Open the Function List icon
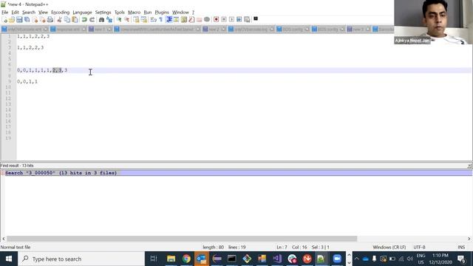This screenshot has height=266, width=473. (191, 20)
